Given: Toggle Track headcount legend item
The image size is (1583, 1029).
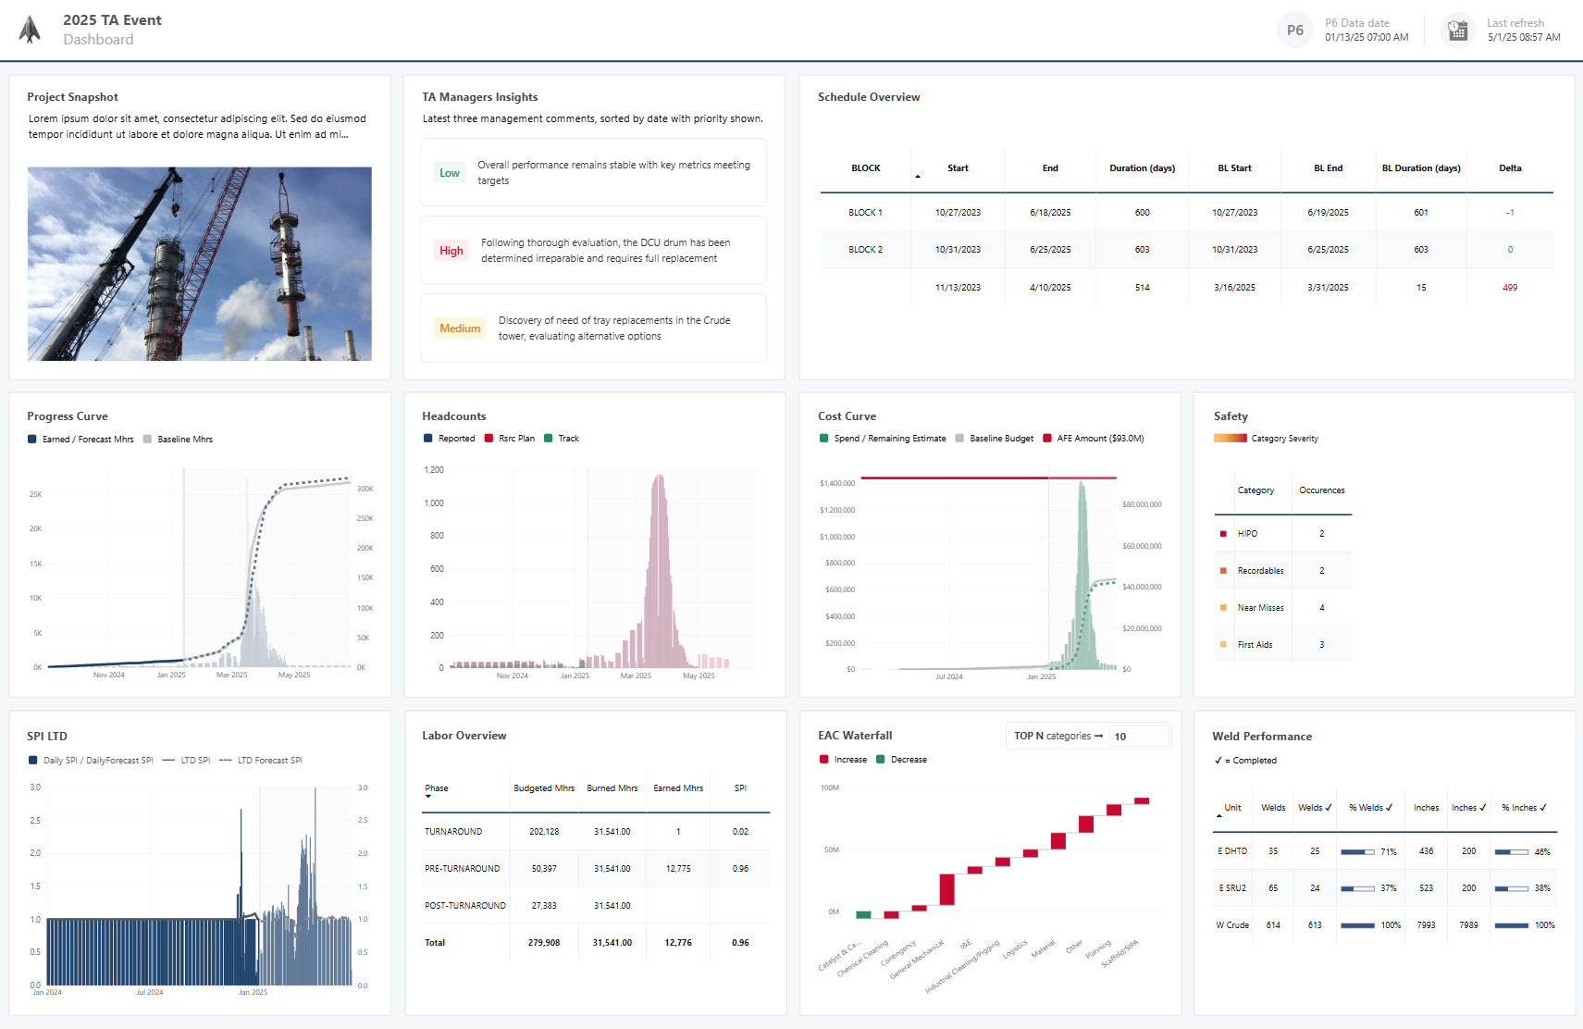Looking at the screenshot, I should tap(561, 439).
